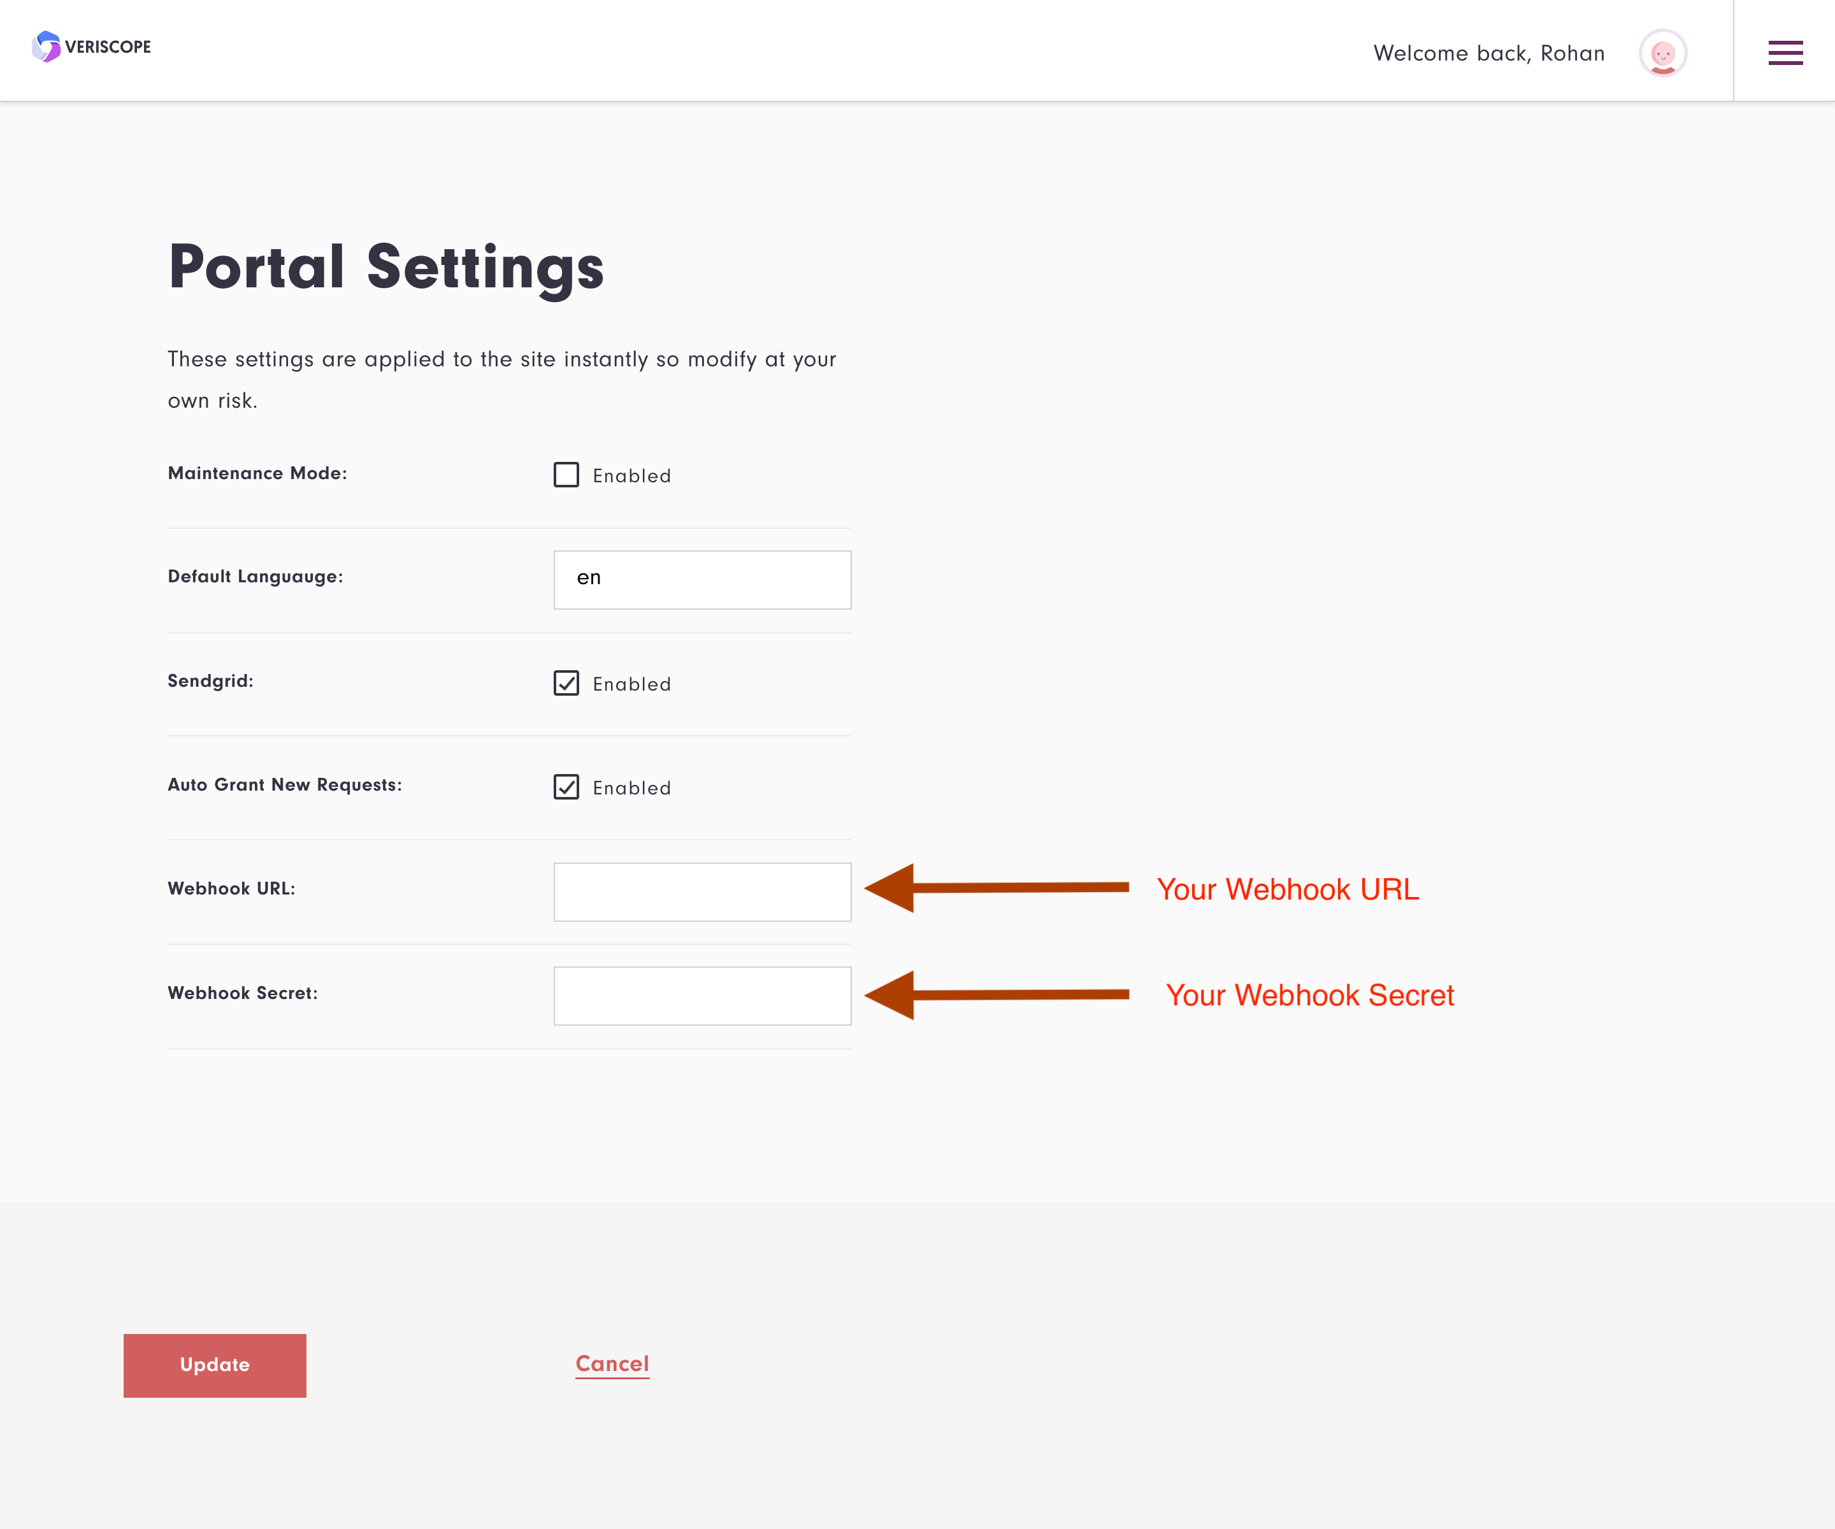Click Enabled text beside Maintenance Mode
The width and height of the screenshot is (1835, 1529).
coord(632,475)
